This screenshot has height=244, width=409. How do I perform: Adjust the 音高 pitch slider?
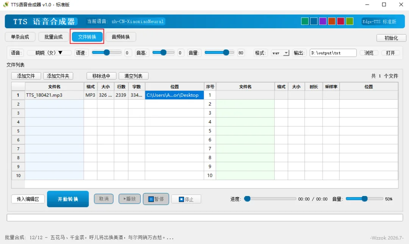coord(163,53)
